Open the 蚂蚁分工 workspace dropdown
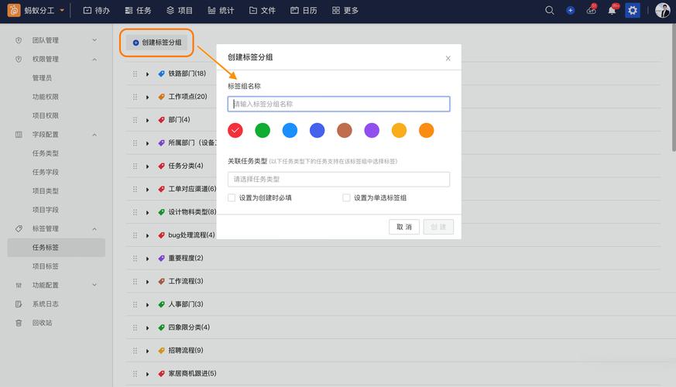Screen dimensions: 676x387 tap(62, 10)
